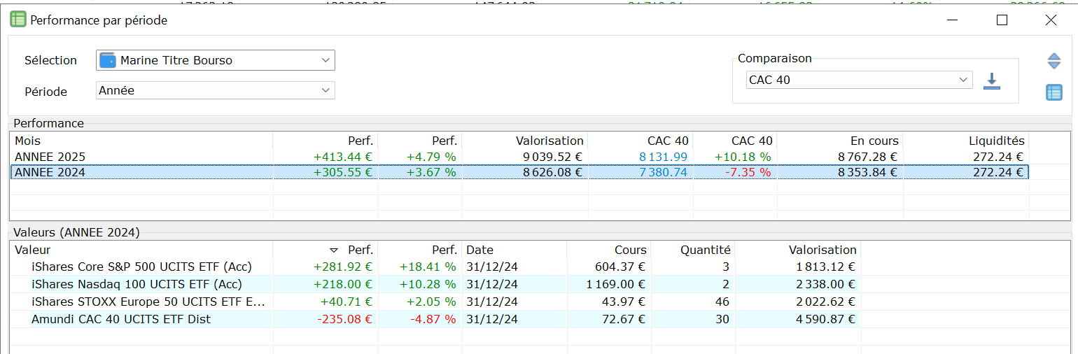Click the -235.08 € loss cell

point(345,319)
